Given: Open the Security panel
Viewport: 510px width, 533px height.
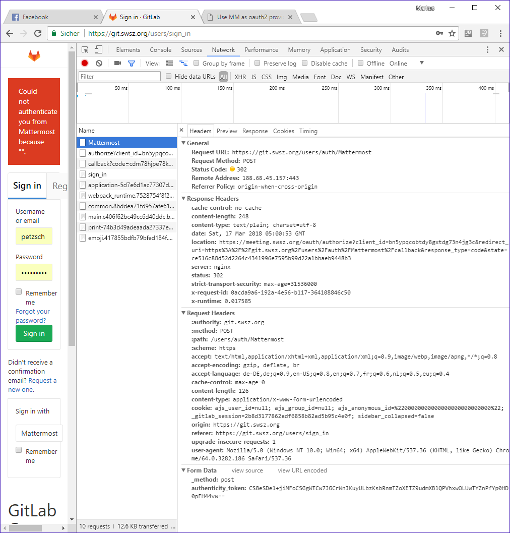Looking at the screenshot, I should click(371, 49).
